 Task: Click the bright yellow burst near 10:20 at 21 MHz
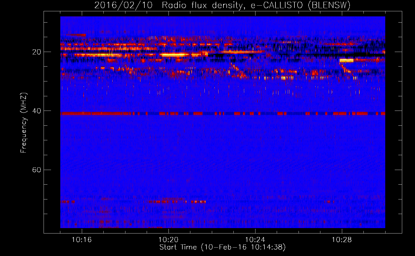click(x=174, y=55)
